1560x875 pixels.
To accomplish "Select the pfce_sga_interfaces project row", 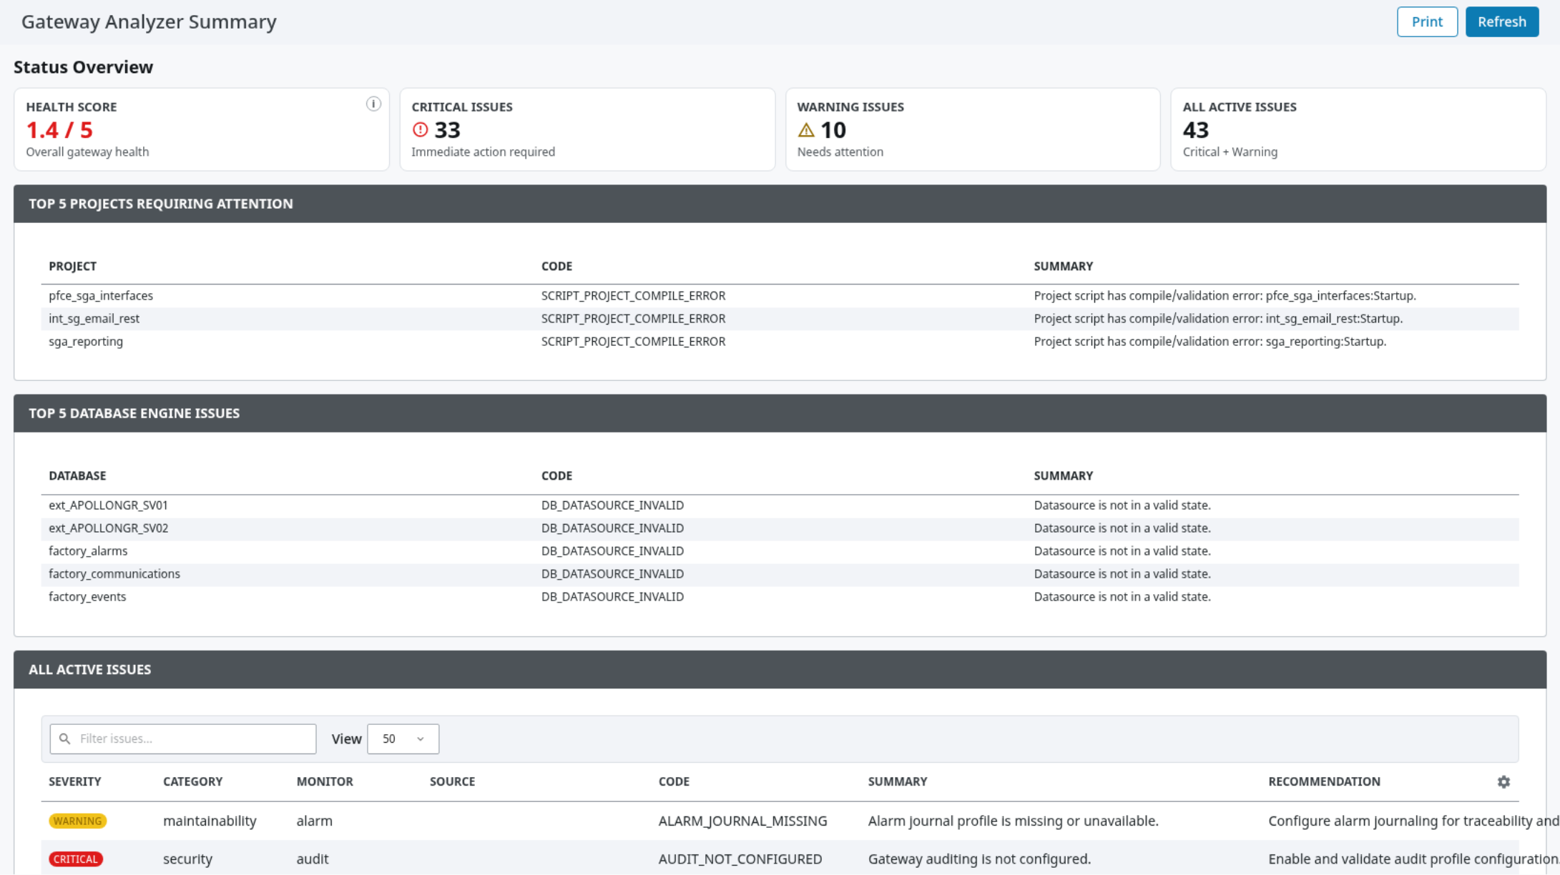I will click(x=780, y=296).
